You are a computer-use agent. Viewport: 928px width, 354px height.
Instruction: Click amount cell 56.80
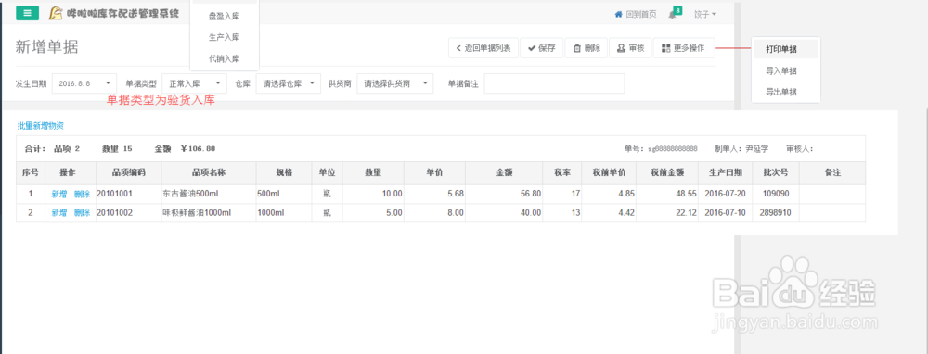point(504,194)
